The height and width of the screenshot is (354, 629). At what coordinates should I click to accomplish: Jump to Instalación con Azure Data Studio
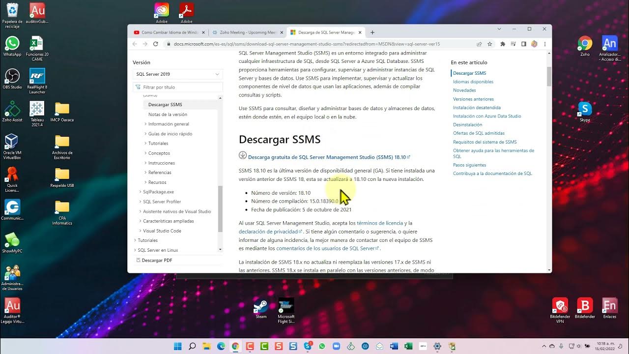pos(487,116)
